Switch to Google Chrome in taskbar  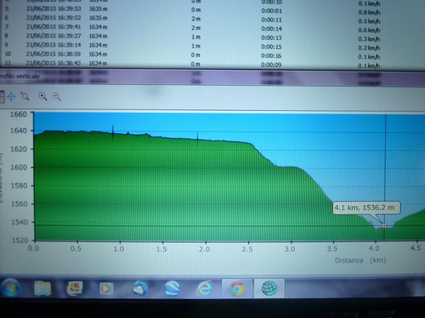coord(237,288)
